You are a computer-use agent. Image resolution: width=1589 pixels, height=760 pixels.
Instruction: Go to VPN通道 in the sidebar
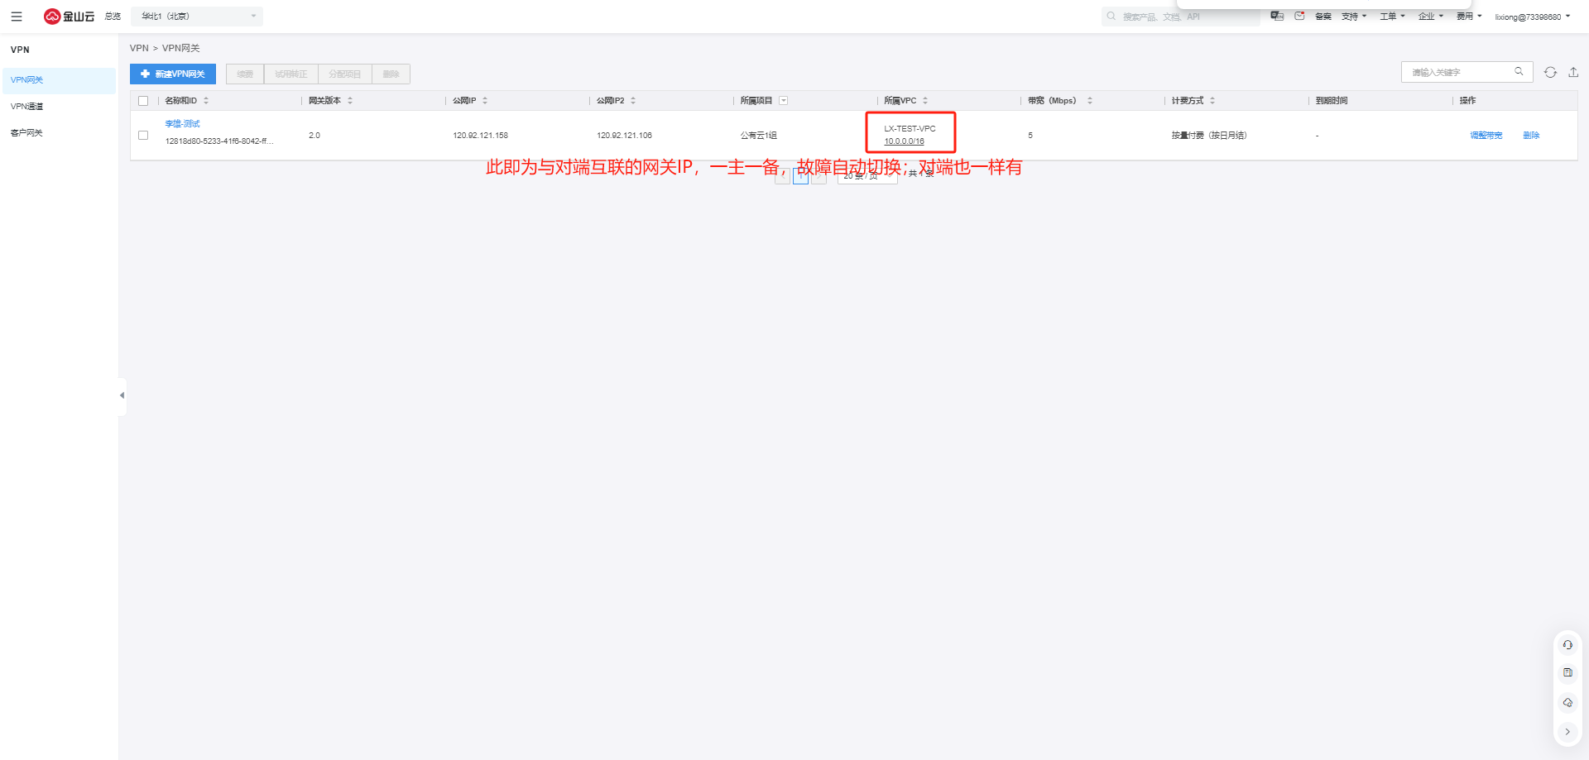tap(26, 107)
